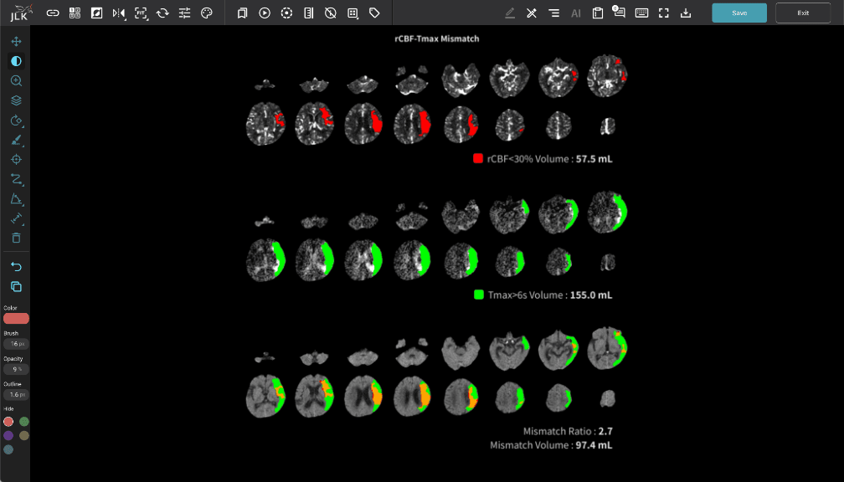This screenshot has height=482, width=844.
Task: Click the download icon
Action: [x=686, y=13]
